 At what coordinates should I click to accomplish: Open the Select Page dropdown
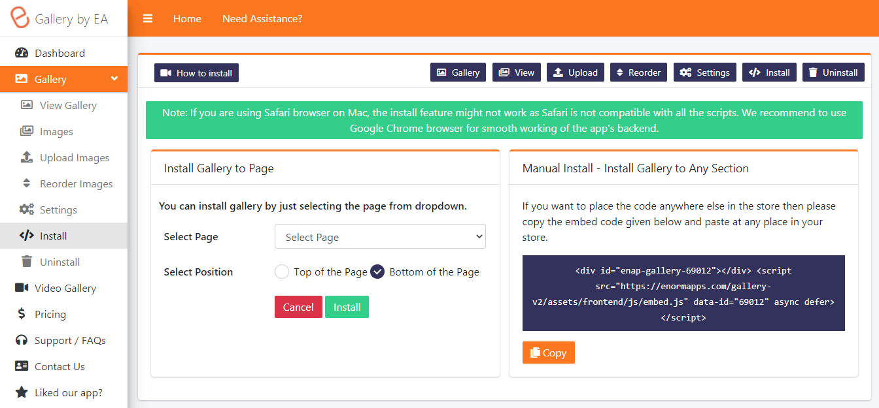pyautogui.click(x=380, y=237)
